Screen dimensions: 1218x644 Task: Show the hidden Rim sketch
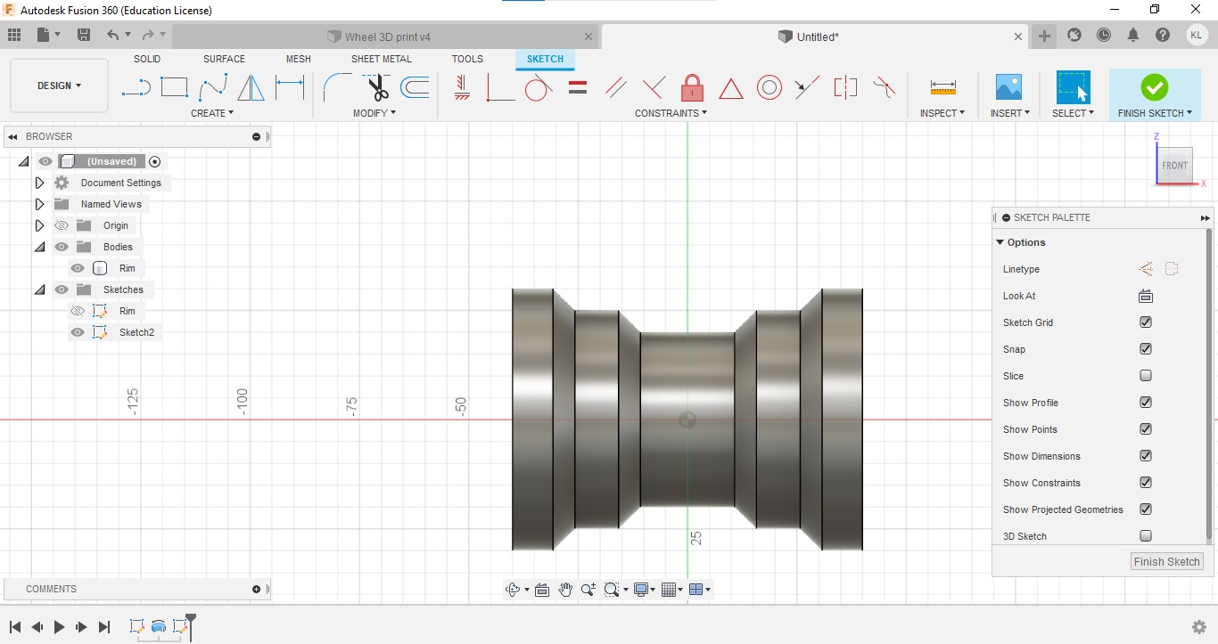[78, 311]
